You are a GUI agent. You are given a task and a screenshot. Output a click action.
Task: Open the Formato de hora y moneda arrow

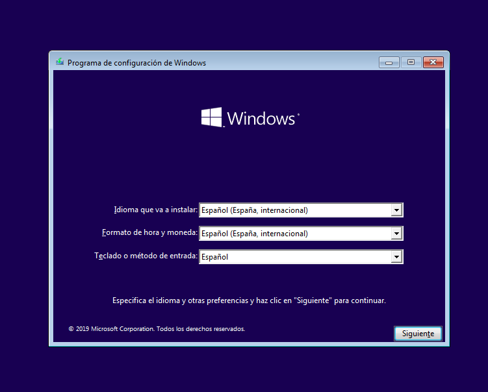(x=396, y=234)
